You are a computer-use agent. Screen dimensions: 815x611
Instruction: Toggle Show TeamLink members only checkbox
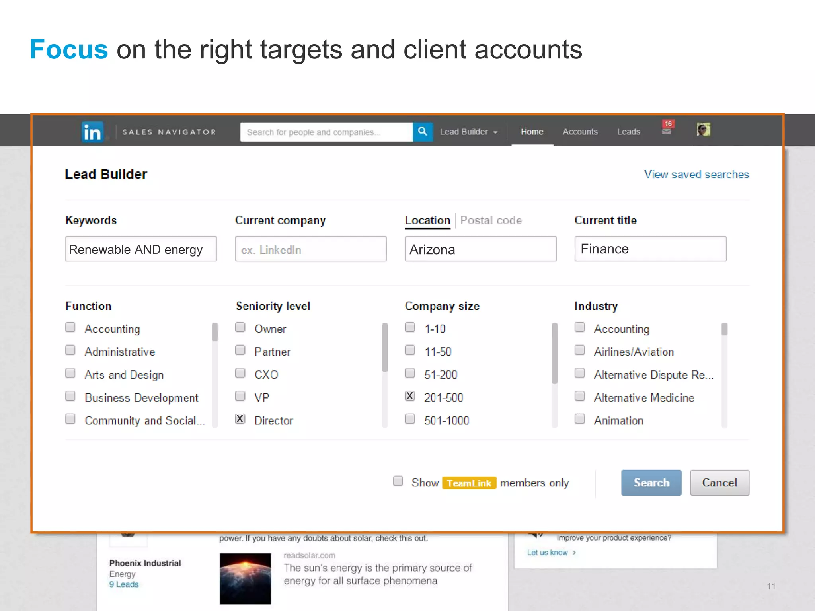coord(398,481)
